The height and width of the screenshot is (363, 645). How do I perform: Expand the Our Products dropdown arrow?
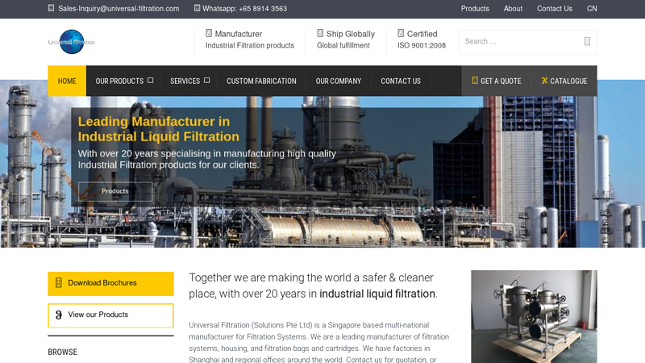[151, 81]
